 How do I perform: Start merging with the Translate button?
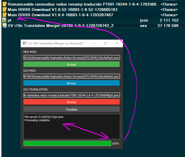(72, 109)
